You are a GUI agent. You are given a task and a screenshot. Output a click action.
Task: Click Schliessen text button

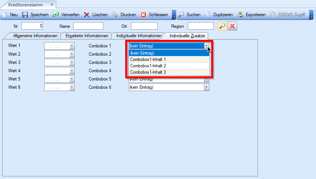click(158, 15)
